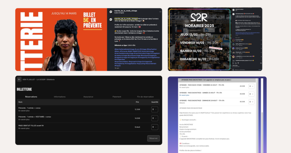Click the second commenter's avatar on S2R post
Screen dimensions: 291x153
click(x=233, y=44)
